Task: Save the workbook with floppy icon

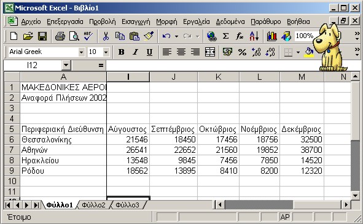Action: coord(42,36)
